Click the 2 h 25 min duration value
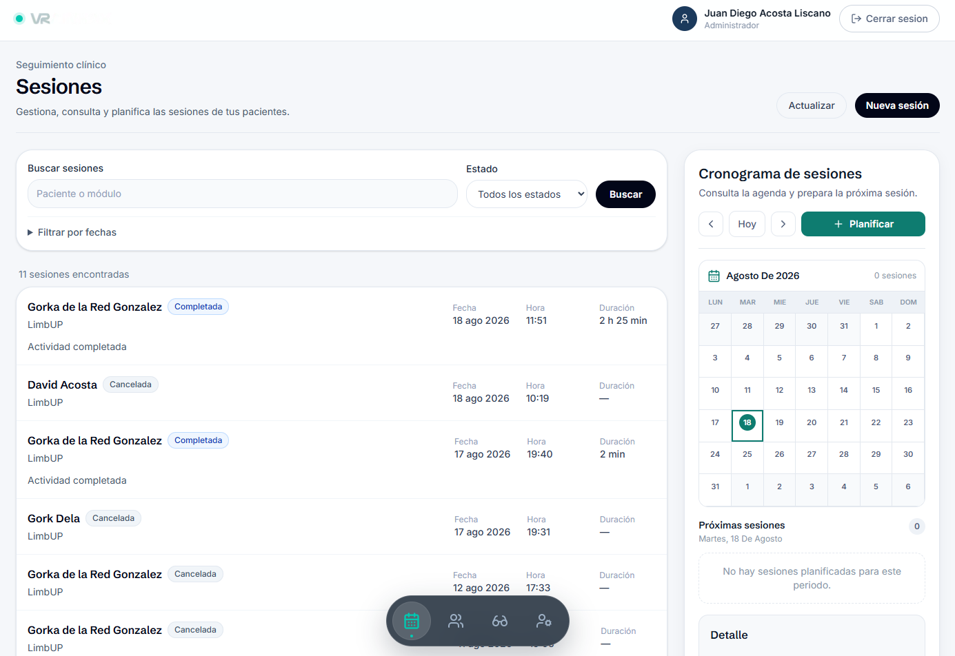Image resolution: width=955 pixels, height=656 pixels. click(x=623, y=320)
